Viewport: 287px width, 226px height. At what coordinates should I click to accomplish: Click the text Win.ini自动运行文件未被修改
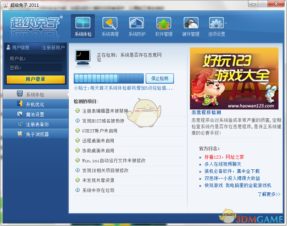[114, 160]
